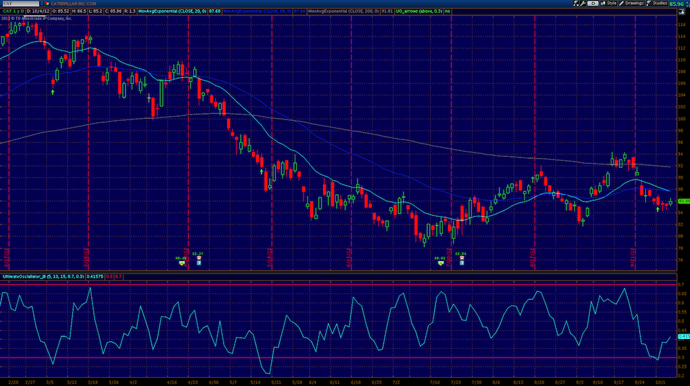Image resolution: width=690 pixels, height=386 pixels.
Task: Open the symbol selector dropdown arrow
Action: (42, 3)
